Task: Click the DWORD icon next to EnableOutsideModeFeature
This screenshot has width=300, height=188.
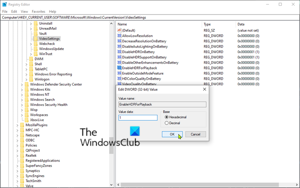Action: pyautogui.click(x=120, y=73)
